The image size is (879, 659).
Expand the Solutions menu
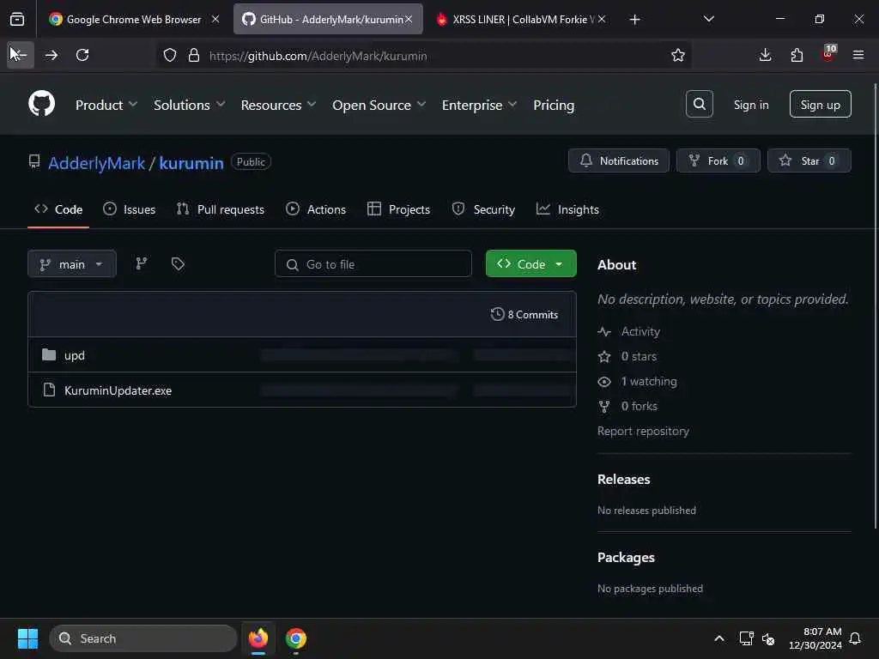click(x=190, y=105)
